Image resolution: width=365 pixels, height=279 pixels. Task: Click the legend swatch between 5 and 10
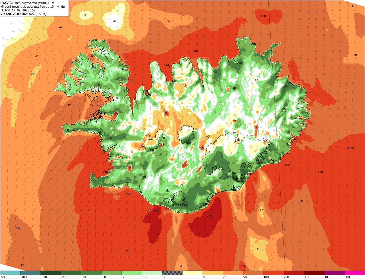point(192,273)
